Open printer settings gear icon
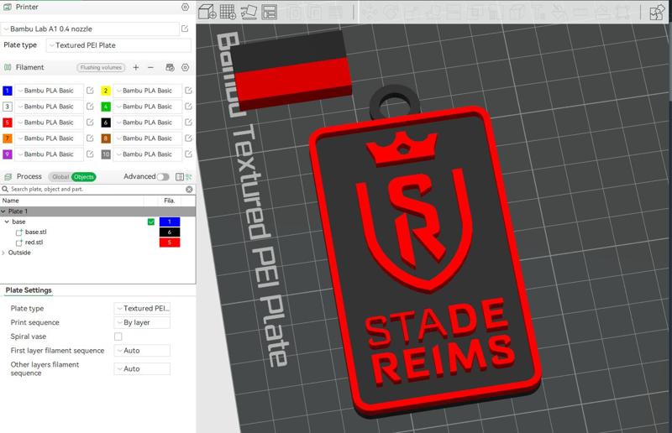This screenshot has width=672, height=433. pos(185,7)
